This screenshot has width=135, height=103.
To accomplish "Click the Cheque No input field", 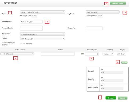I will [x=94, y=28].
